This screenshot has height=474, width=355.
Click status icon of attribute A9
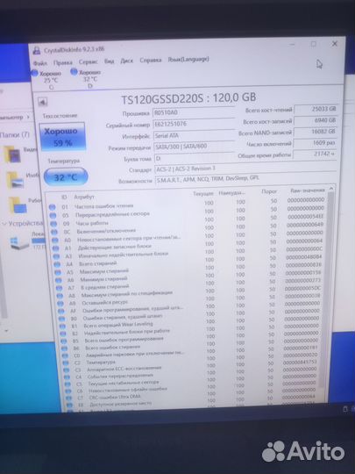[60, 304]
